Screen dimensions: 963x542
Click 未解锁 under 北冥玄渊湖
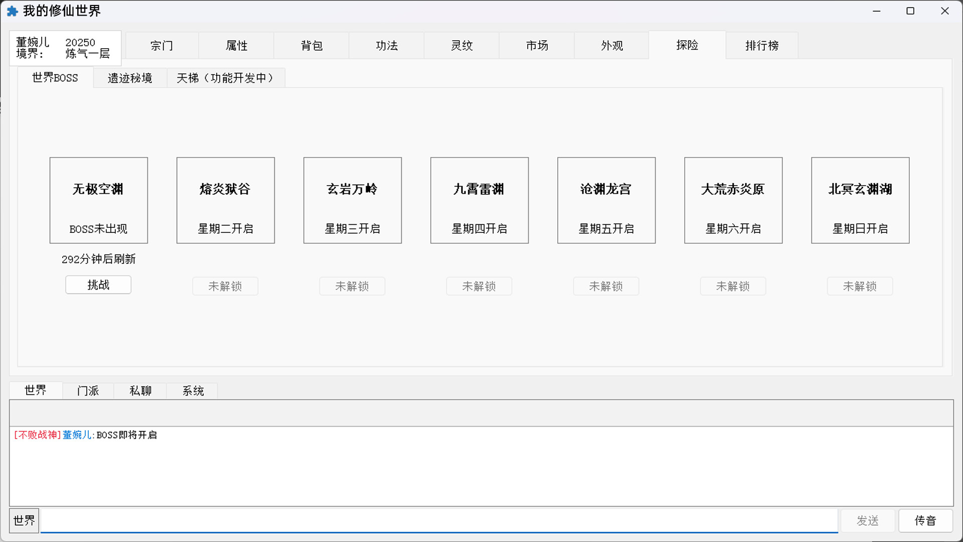pyautogui.click(x=860, y=286)
